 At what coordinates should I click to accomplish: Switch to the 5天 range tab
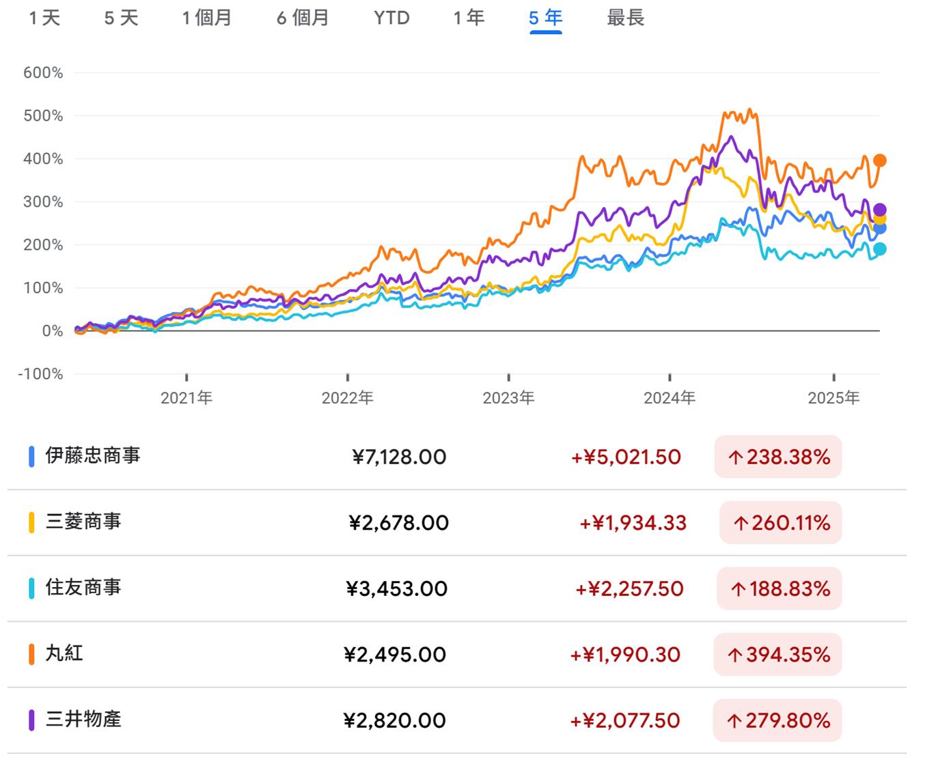coord(121,18)
